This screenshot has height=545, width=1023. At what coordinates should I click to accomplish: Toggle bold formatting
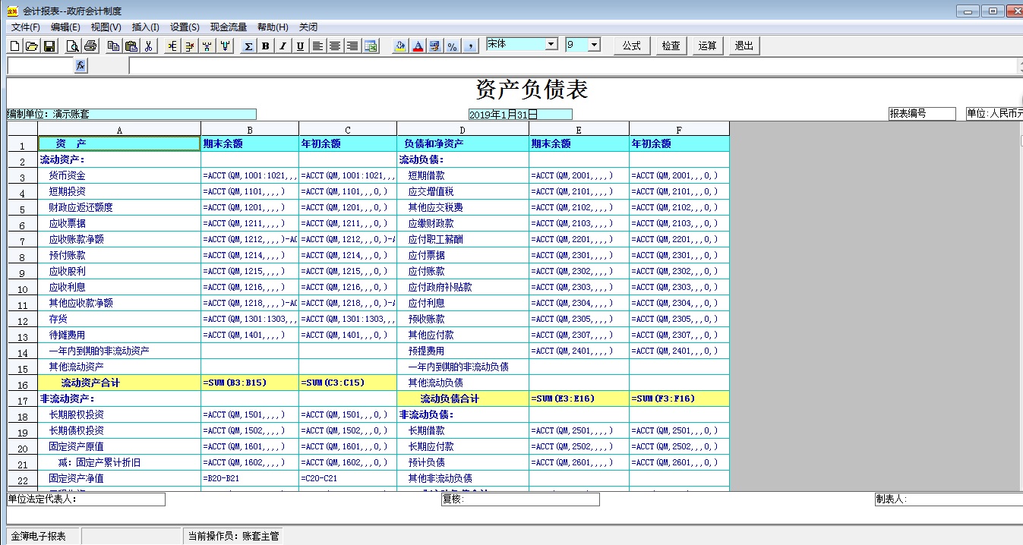264,46
